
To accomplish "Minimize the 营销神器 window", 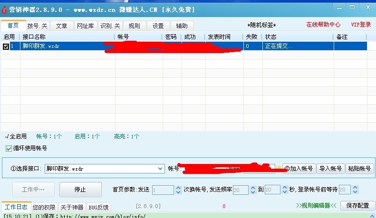I will point(339,8).
